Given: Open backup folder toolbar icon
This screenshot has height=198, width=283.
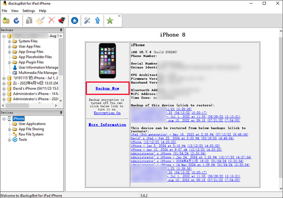Looking at the screenshot, I should coord(6,21).
